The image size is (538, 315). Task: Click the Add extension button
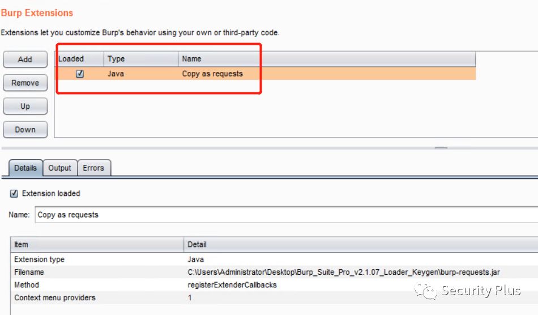click(x=25, y=59)
